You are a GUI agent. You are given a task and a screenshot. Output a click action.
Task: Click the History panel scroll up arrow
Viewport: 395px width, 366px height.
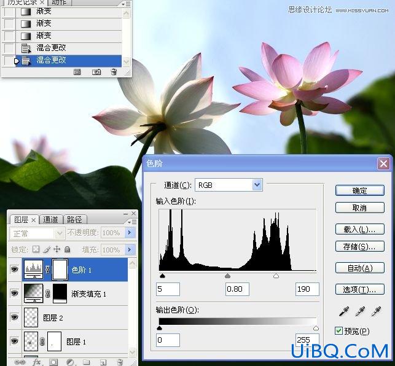126,13
